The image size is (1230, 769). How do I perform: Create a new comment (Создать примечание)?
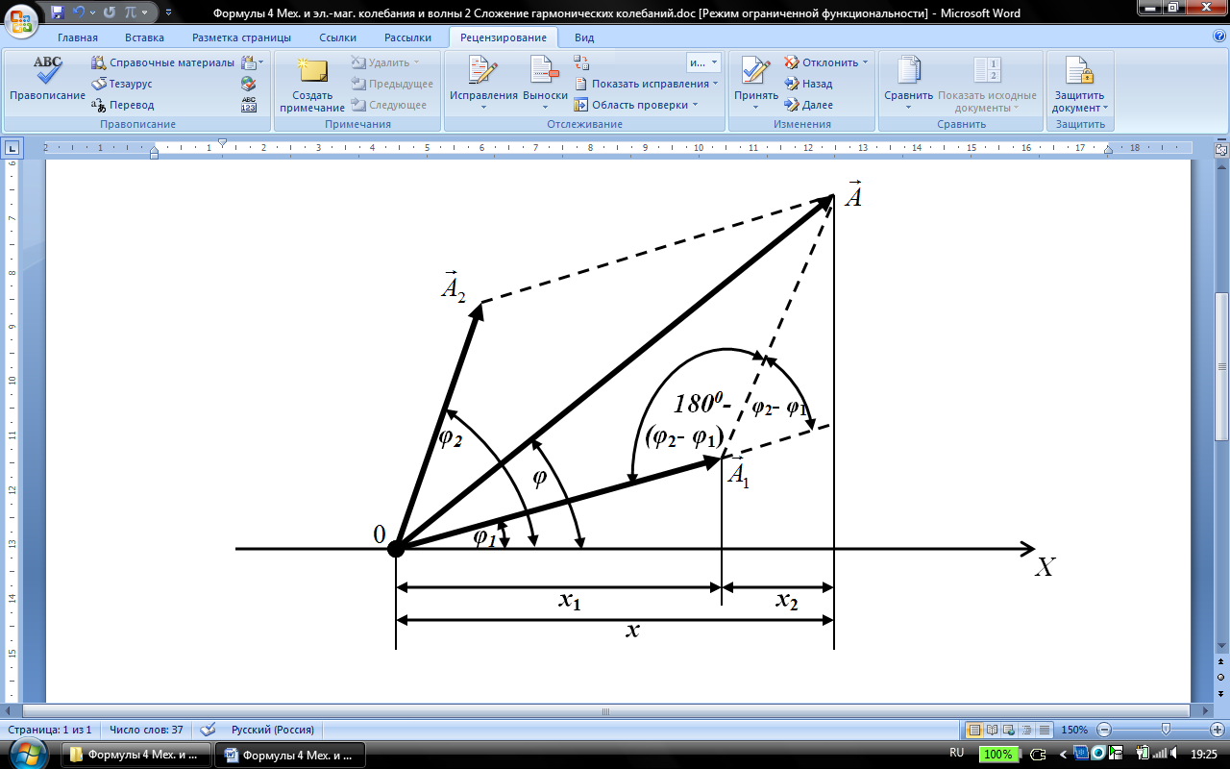pyautogui.click(x=312, y=85)
